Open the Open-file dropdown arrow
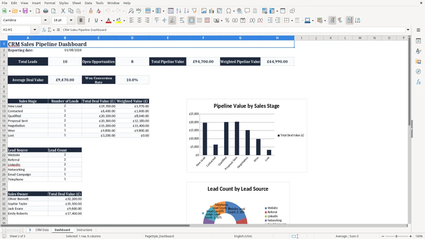 pos(20,11)
